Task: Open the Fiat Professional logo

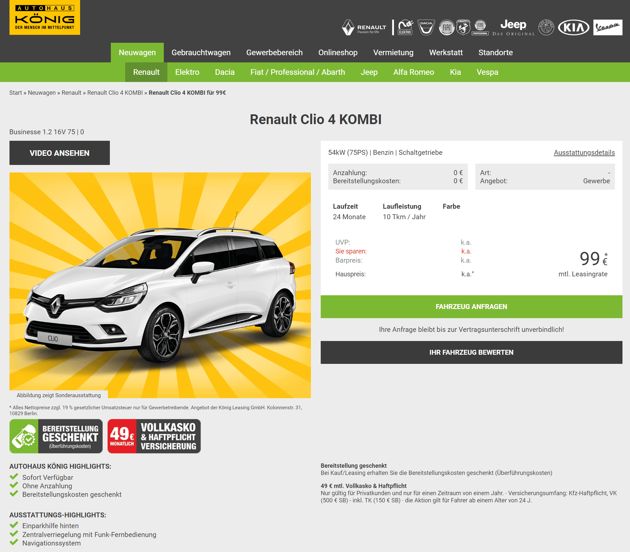Action: coord(480,27)
